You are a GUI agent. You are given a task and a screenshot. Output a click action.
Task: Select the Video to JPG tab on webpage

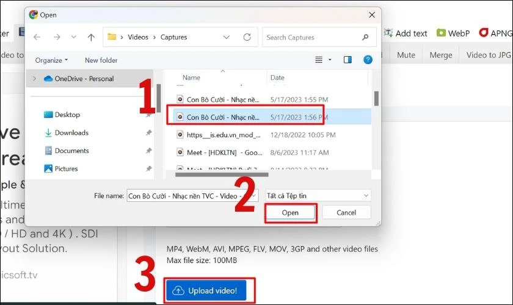click(x=489, y=55)
